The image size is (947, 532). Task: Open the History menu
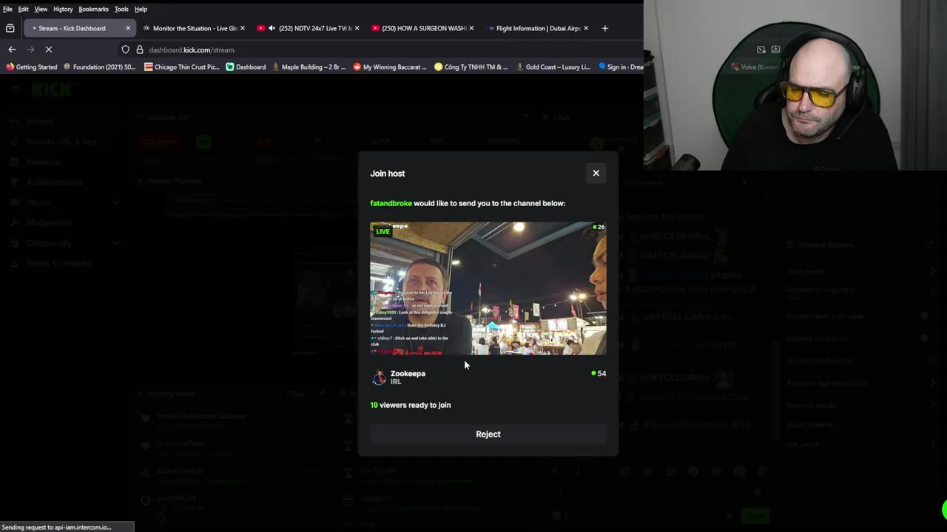click(63, 9)
